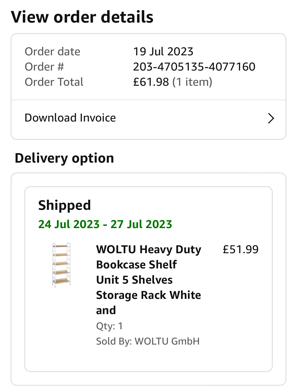
Task: Tap the Sold By WOLTU GmbH text
Action: (x=148, y=341)
